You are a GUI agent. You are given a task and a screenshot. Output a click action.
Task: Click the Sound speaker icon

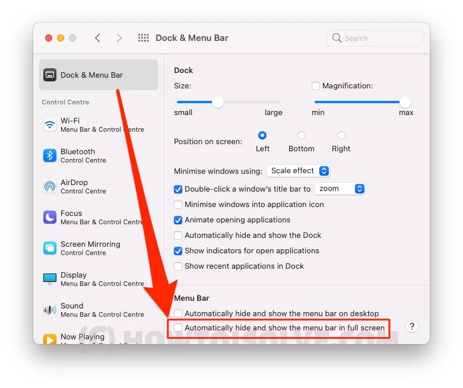click(x=50, y=310)
